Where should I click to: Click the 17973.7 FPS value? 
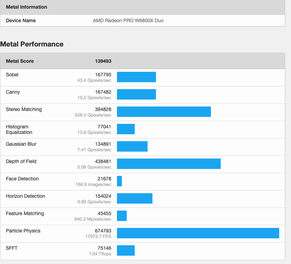click(98, 237)
